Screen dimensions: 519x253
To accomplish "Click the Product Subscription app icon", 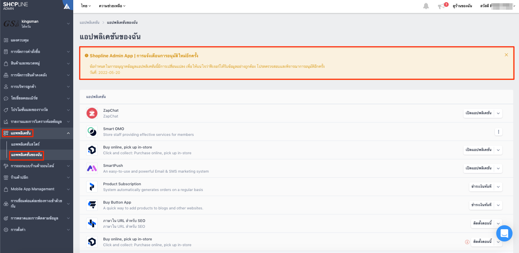I will point(92,187).
